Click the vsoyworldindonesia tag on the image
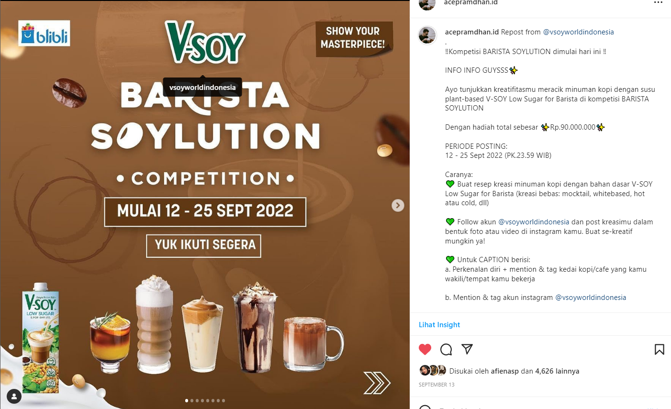 tap(202, 88)
